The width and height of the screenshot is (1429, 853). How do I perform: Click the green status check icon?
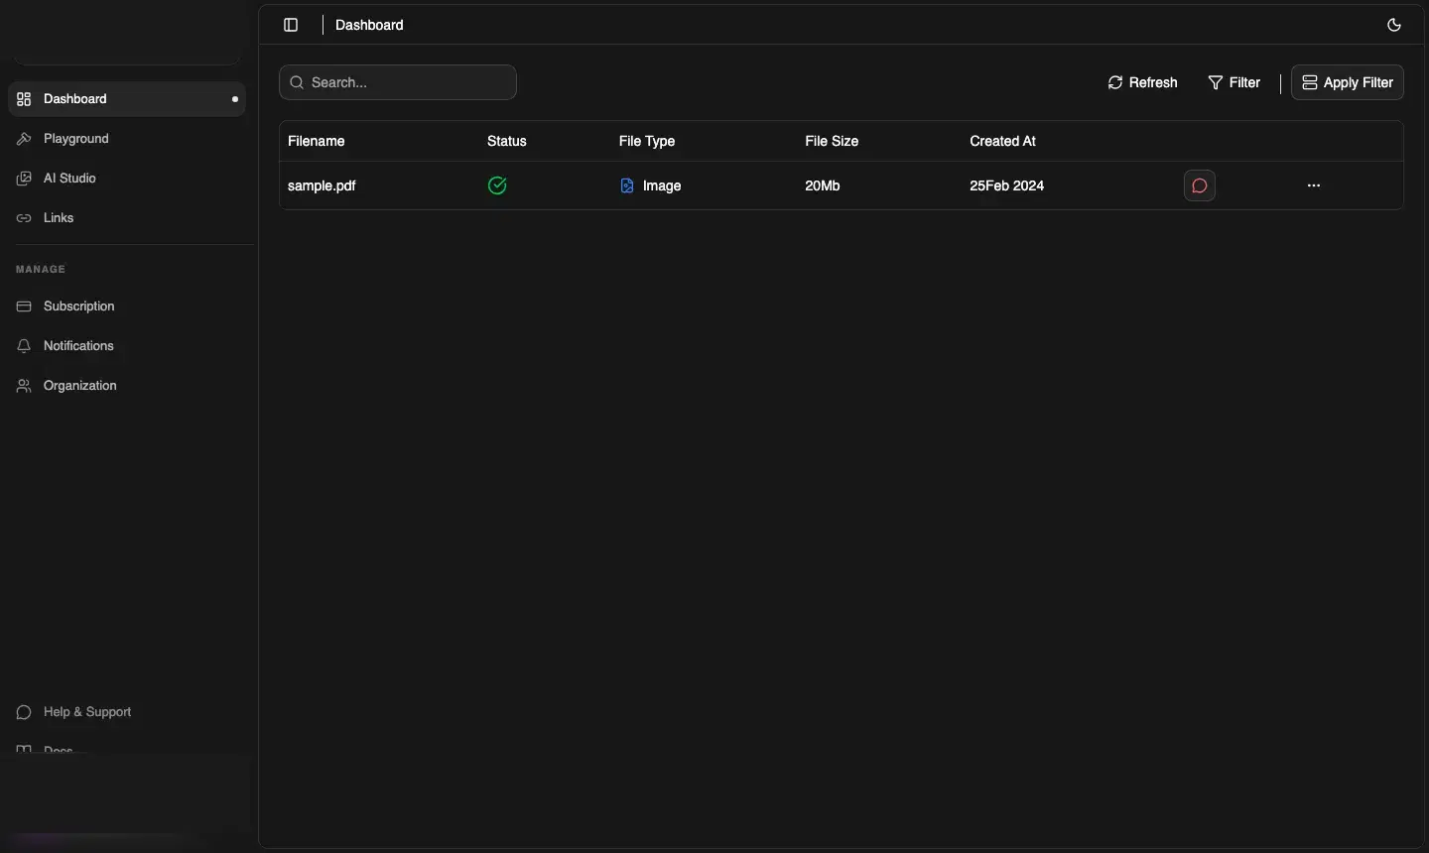498,185
